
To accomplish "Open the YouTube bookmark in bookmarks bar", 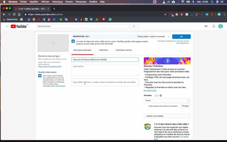I will 39,19.
